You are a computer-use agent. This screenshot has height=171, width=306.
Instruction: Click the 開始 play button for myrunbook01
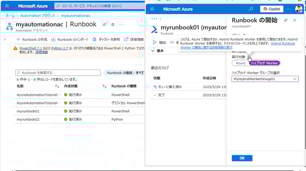coord(159,42)
